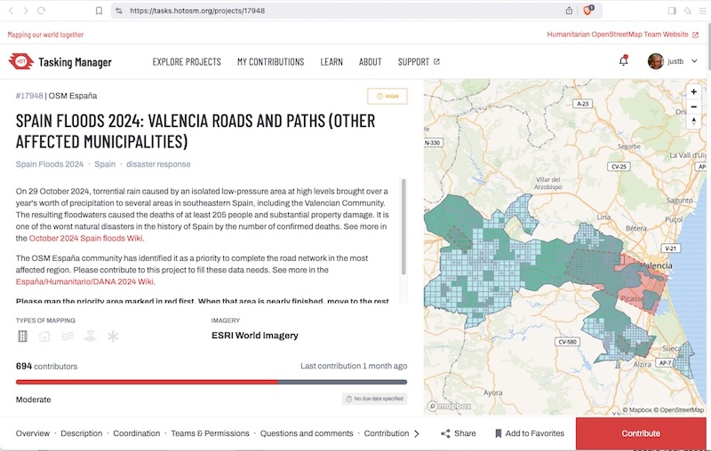Click the browser URL address field

click(338, 11)
